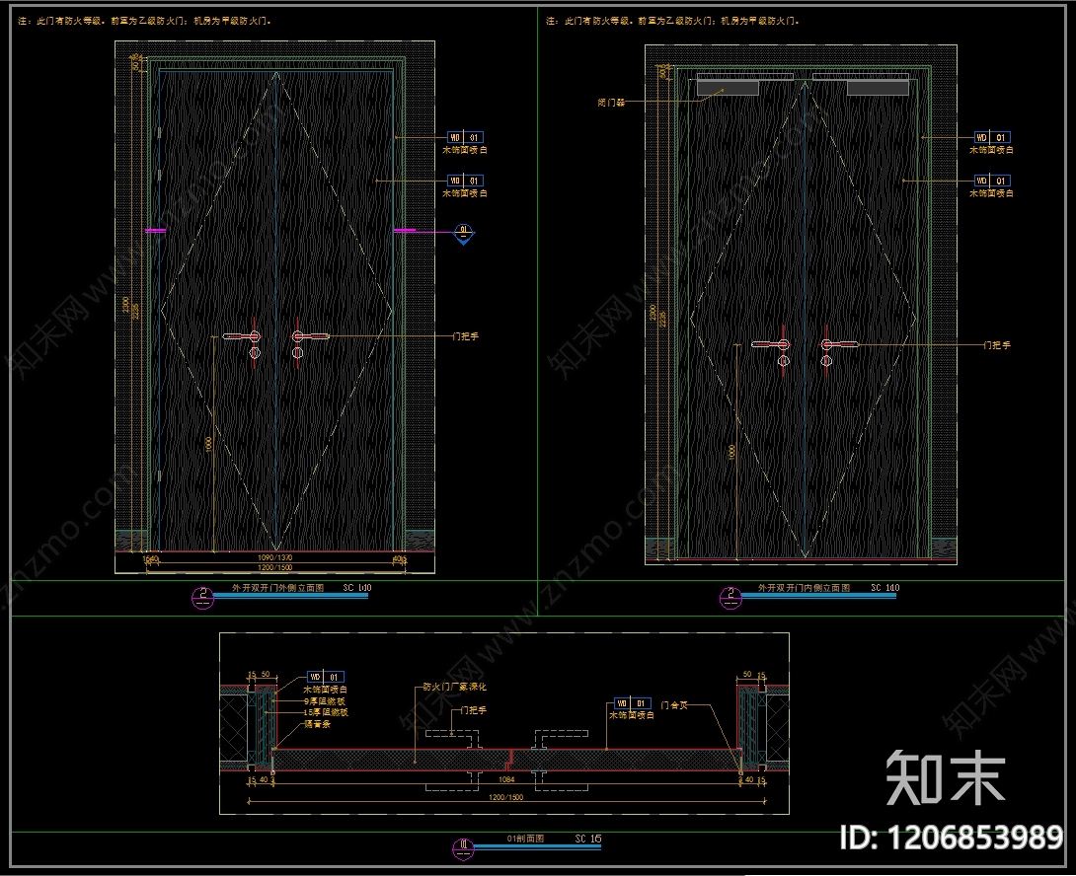This screenshot has height=876, width=1076.
Task: Click the 01 title bubble beside 01剖面图
Action: [x=463, y=847]
